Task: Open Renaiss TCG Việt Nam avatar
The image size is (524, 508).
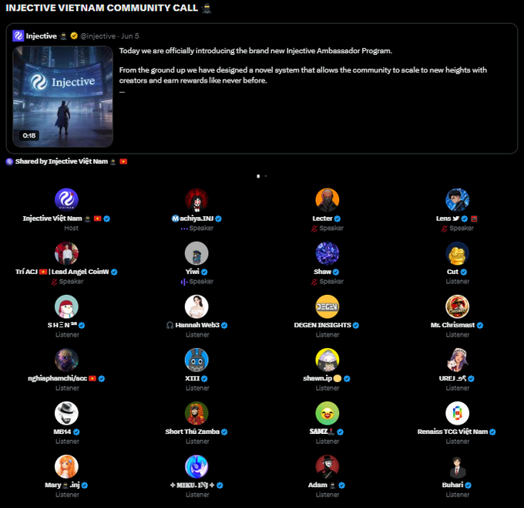Action: click(457, 413)
